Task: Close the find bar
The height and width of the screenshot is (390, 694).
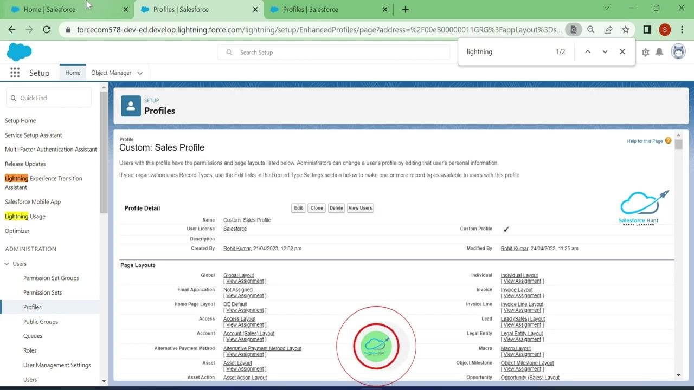Action: pos(622,51)
